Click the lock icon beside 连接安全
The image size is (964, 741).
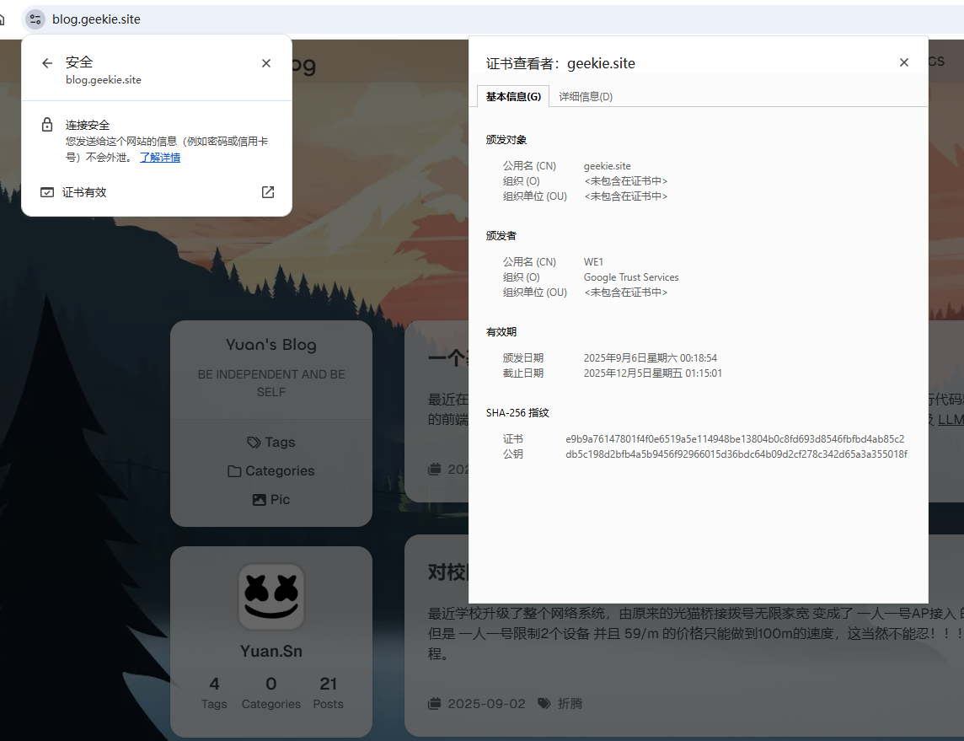click(47, 125)
